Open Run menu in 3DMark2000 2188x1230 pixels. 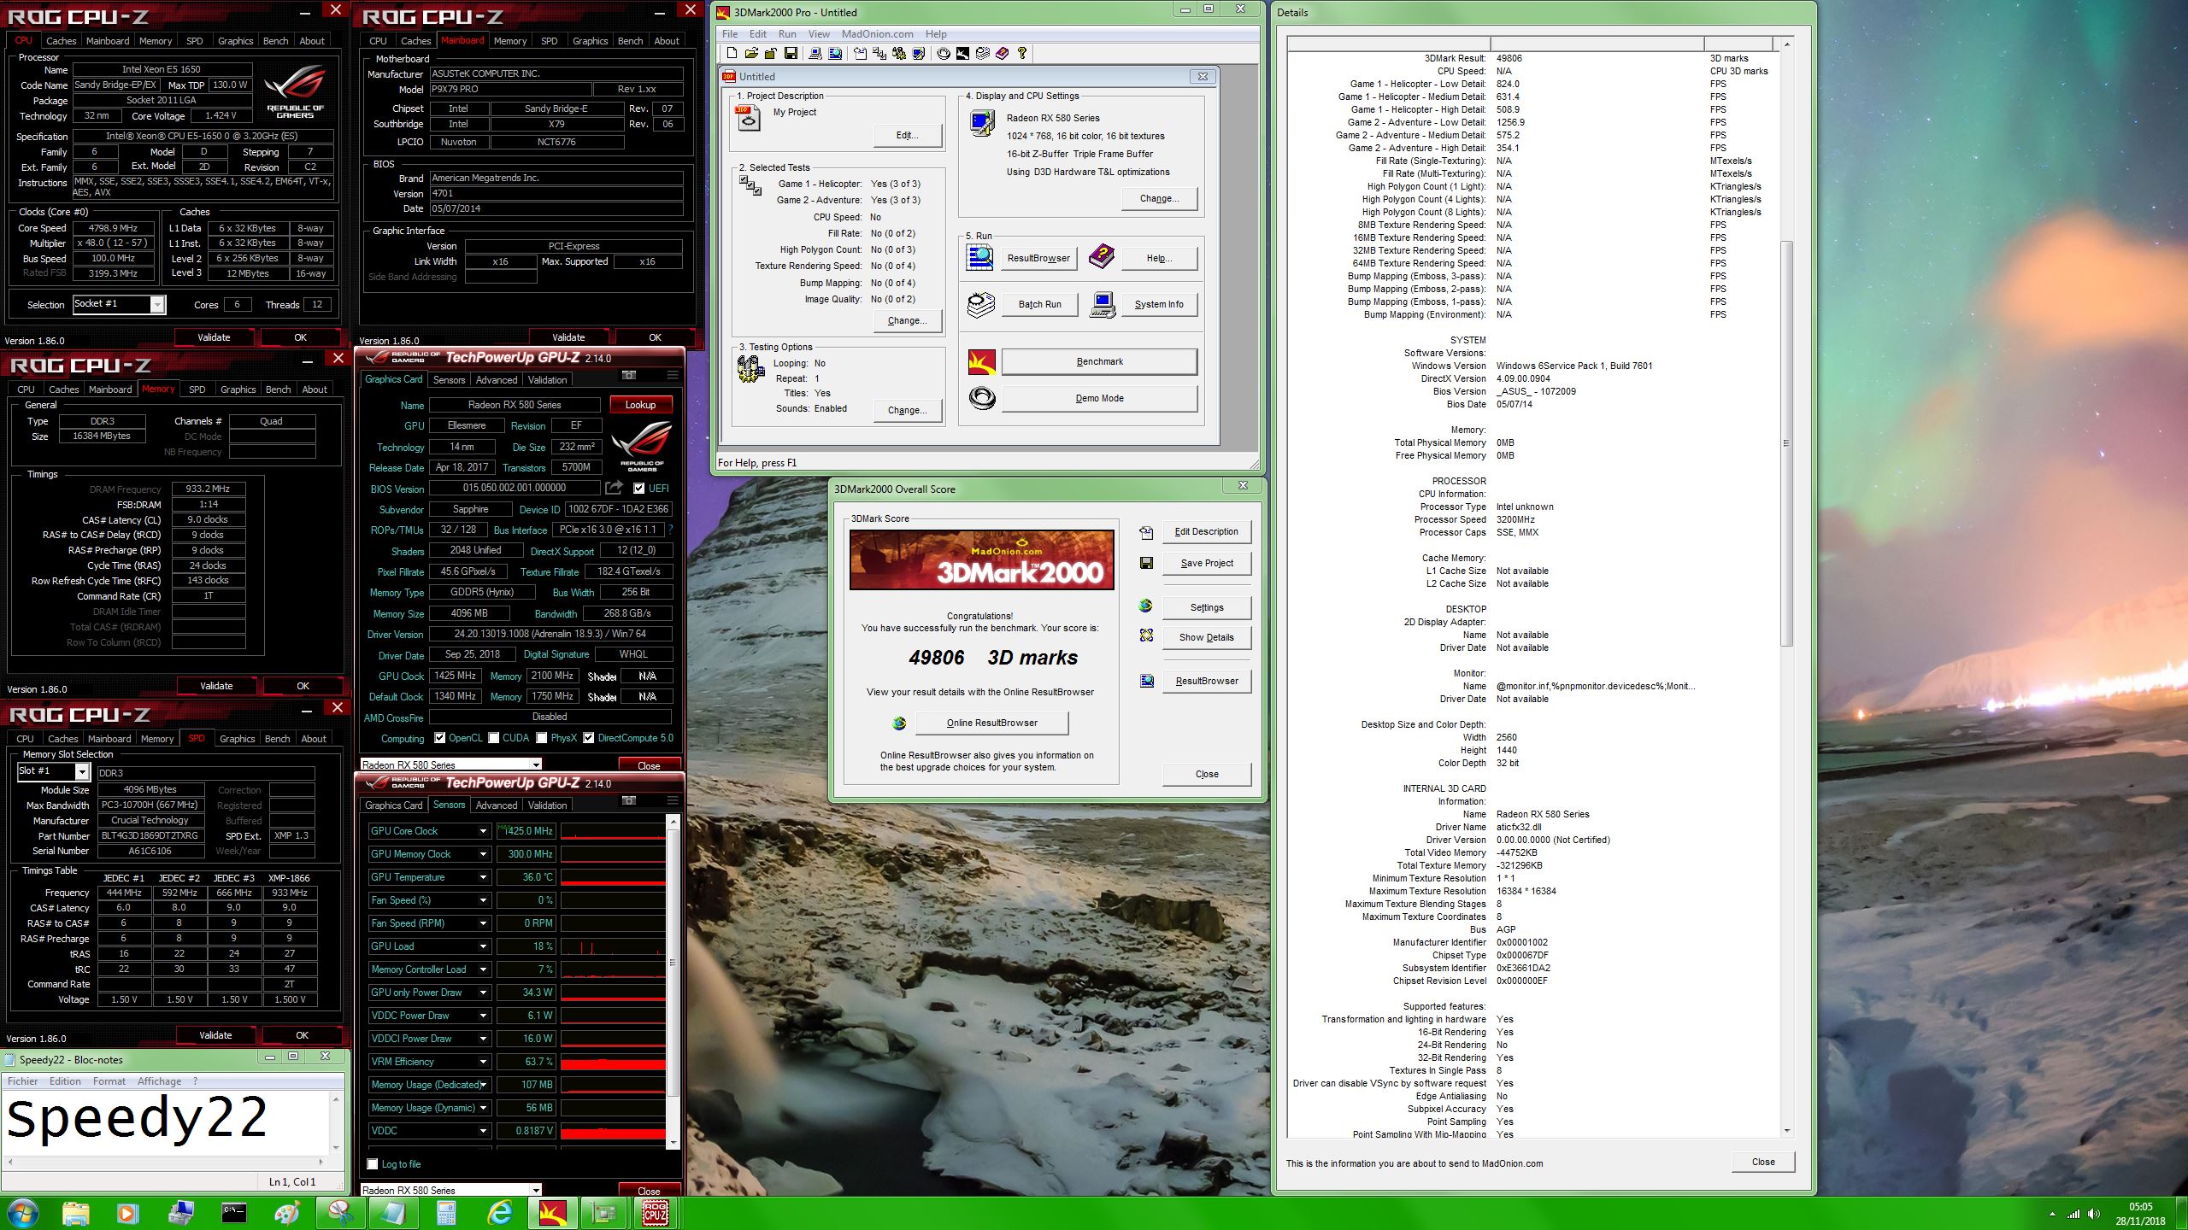click(787, 34)
